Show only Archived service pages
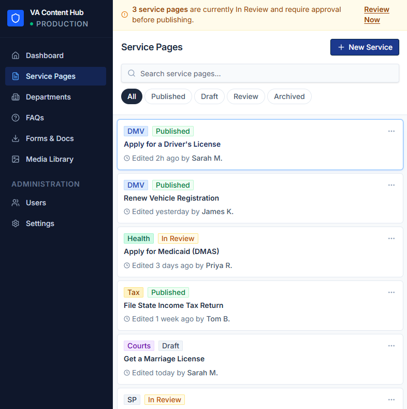407x409 pixels. pos(289,96)
